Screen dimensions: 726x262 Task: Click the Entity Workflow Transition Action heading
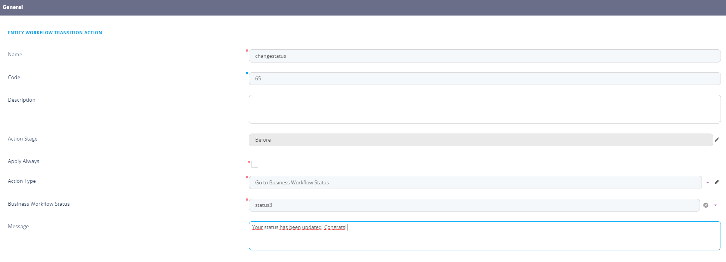(55, 33)
